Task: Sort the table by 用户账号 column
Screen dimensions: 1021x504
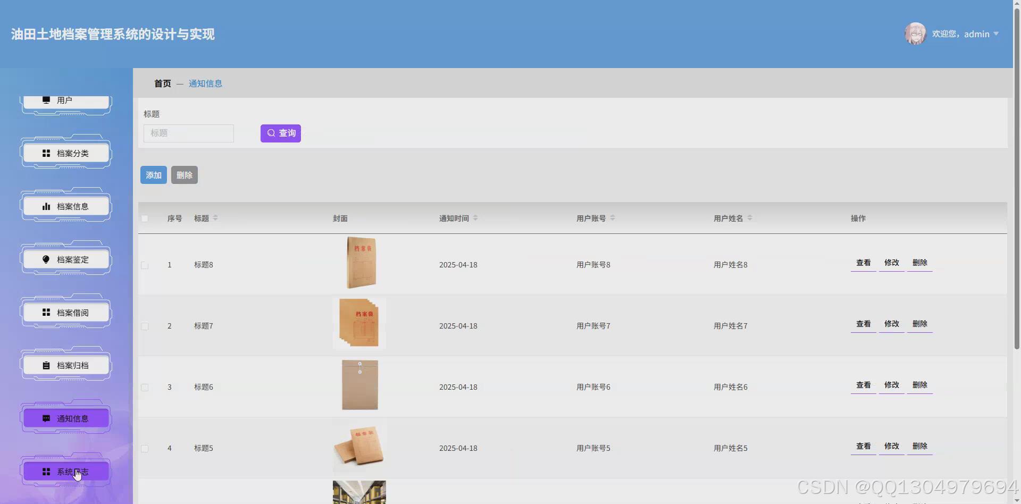Action: coord(613,218)
